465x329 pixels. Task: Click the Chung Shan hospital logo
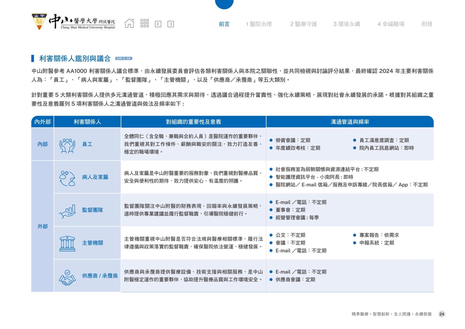(x=73, y=22)
